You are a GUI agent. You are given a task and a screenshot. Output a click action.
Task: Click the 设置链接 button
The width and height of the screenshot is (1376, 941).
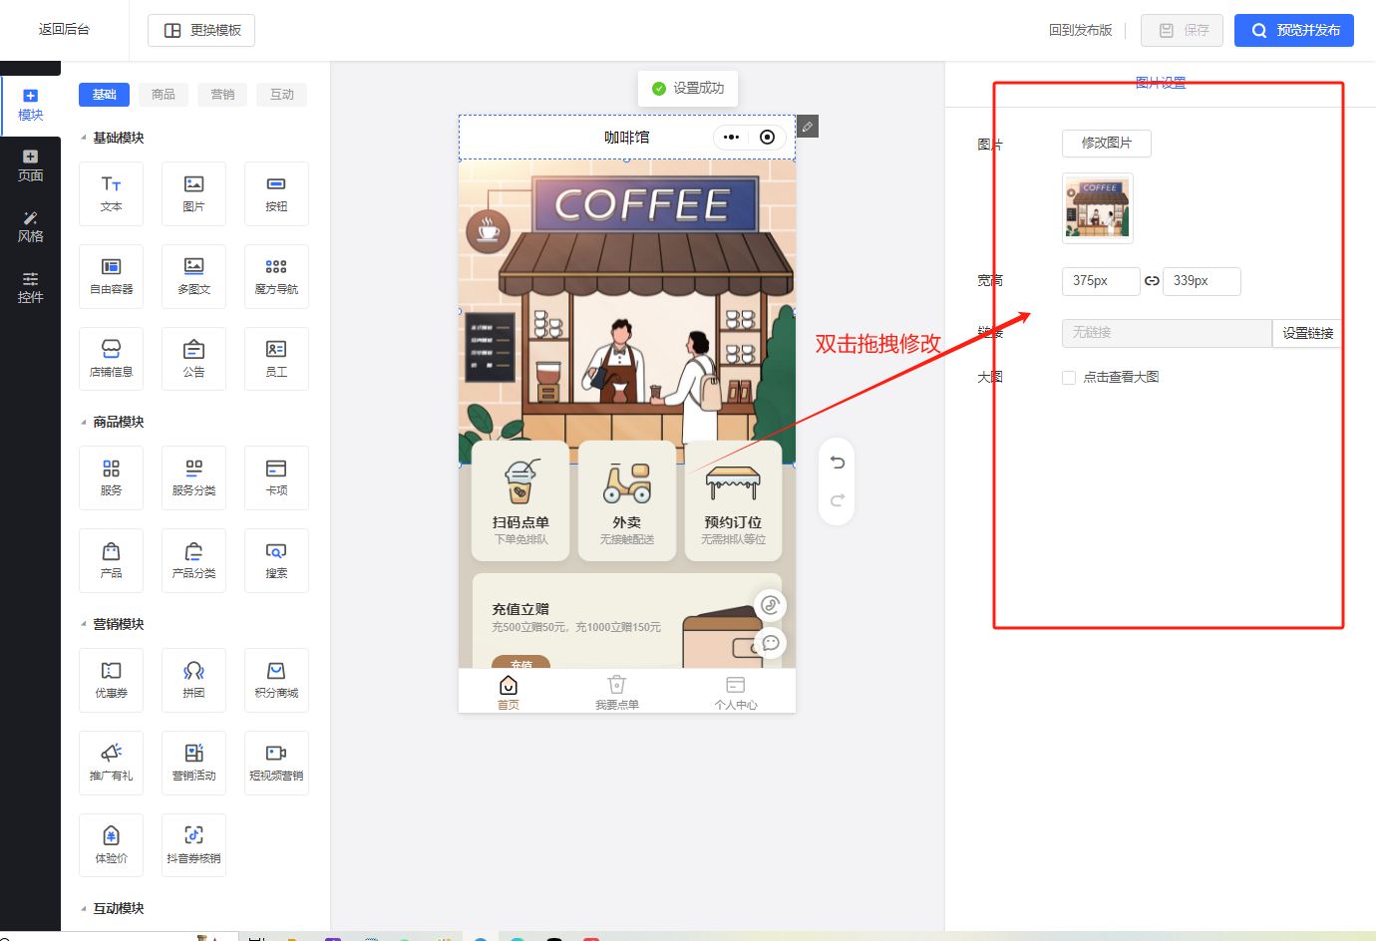[x=1307, y=333]
